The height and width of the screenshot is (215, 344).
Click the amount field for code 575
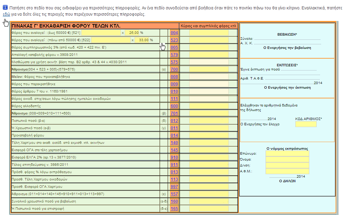click(x=209, y=62)
